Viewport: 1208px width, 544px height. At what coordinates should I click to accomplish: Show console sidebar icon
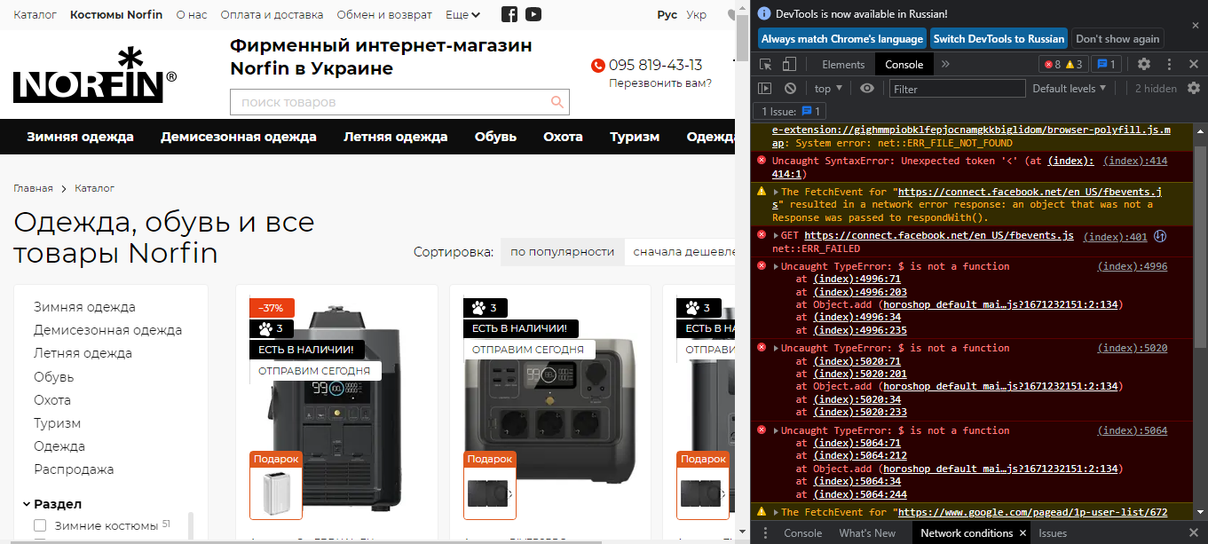tap(764, 88)
